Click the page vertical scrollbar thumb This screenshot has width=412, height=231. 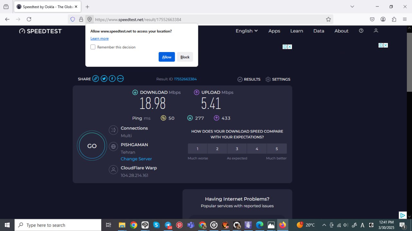[x=409, y=61]
